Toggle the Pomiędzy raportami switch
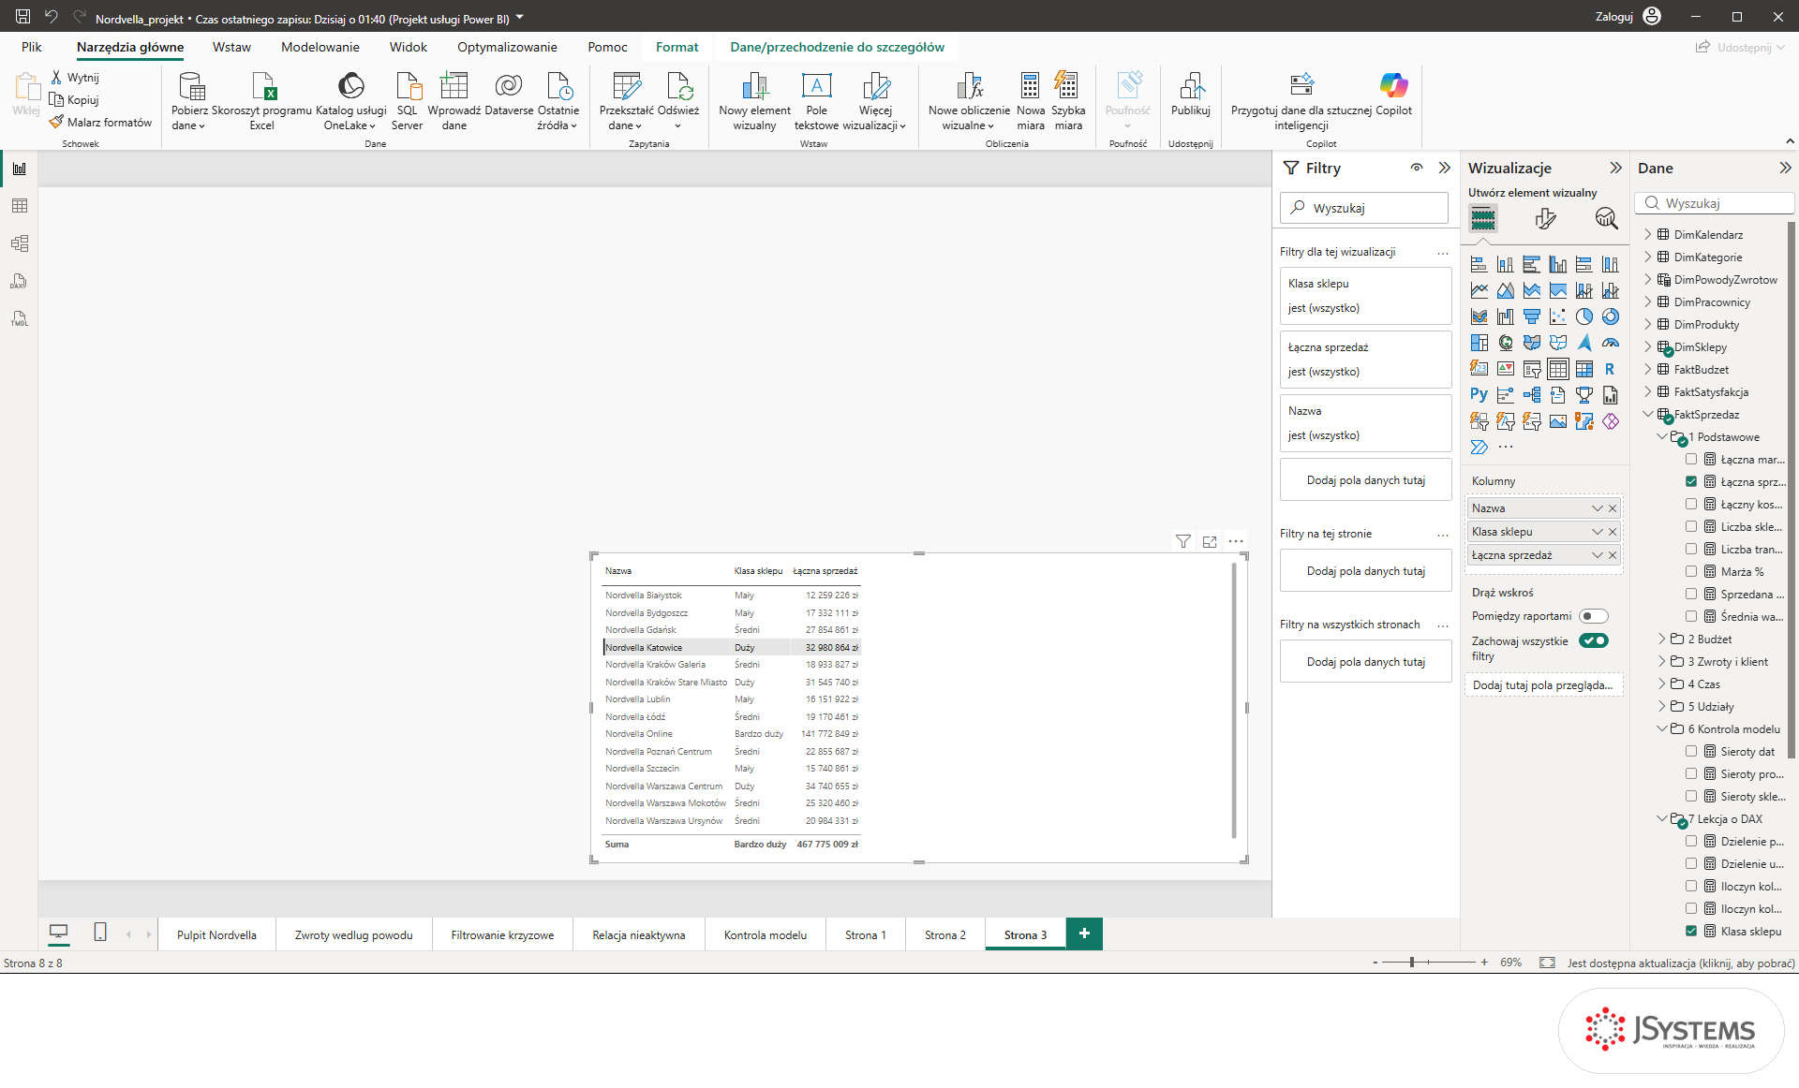1799x1088 pixels. (1593, 616)
